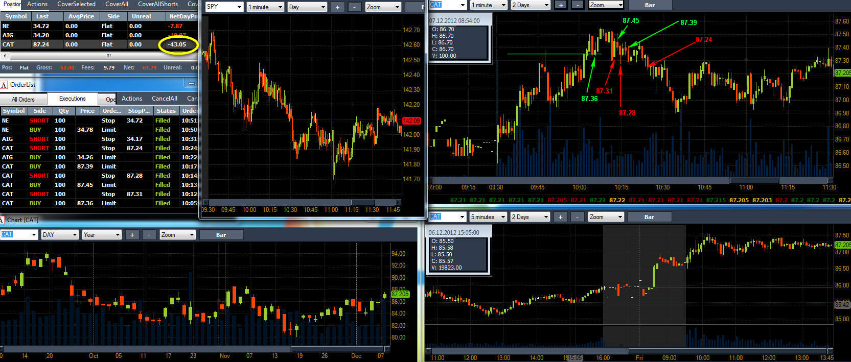Viewport: 851px width, 362px height.
Task: Click the red 142.09 price marker on SPY chart
Action: click(411, 121)
